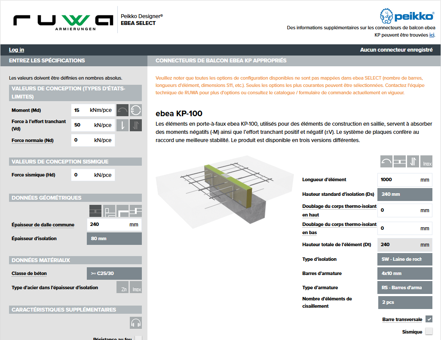Click the Peikko logo
The width and height of the screenshot is (441, 340).
pyautogui.click(x=407, y=16)
